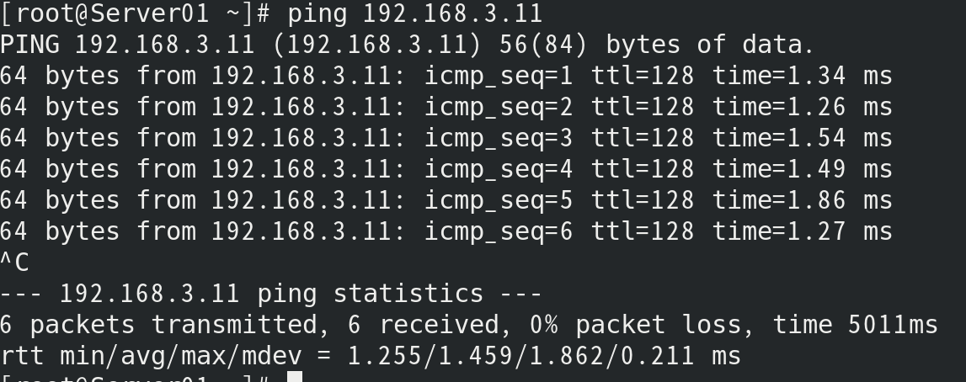
Task: Click the icmp_seq=1 text
Action: point(498,77)
